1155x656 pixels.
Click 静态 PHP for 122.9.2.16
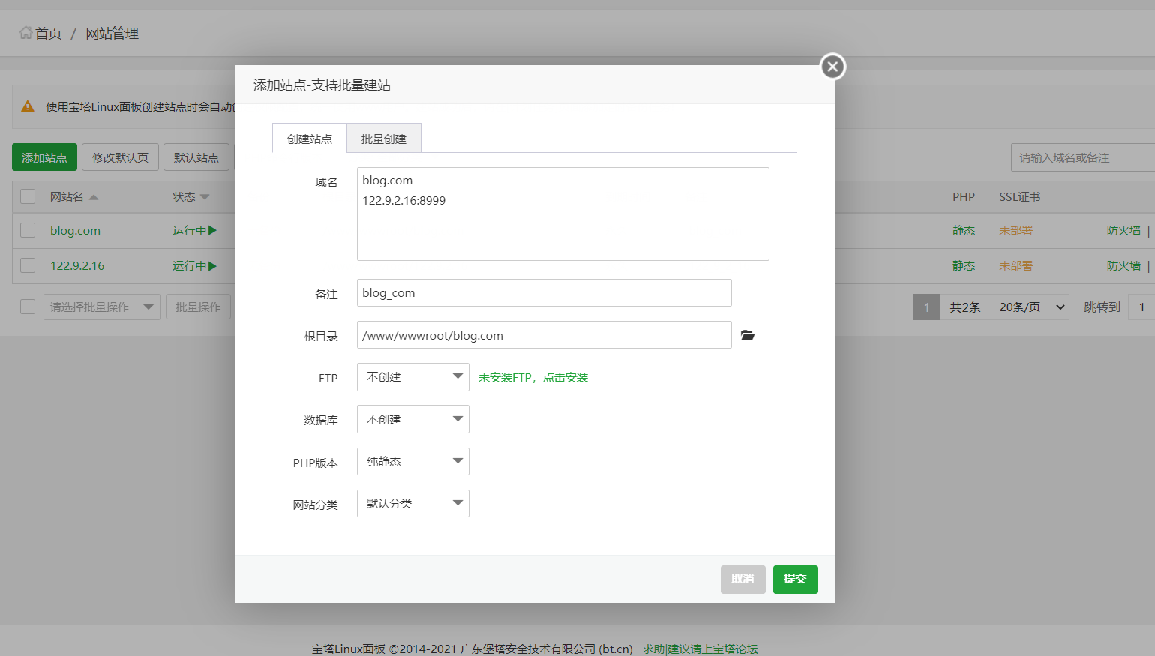964,265
